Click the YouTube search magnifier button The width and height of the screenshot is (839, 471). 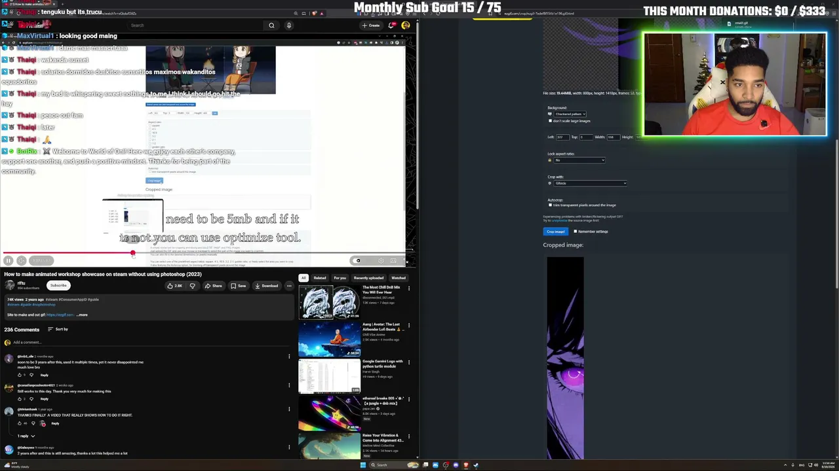tap(271, 26)
